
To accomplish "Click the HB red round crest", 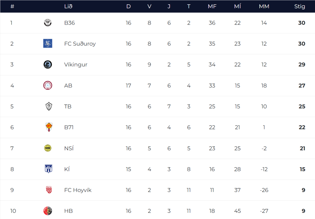I will coord(48,211).
